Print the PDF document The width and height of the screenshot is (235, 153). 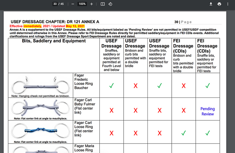click(219, 4)
